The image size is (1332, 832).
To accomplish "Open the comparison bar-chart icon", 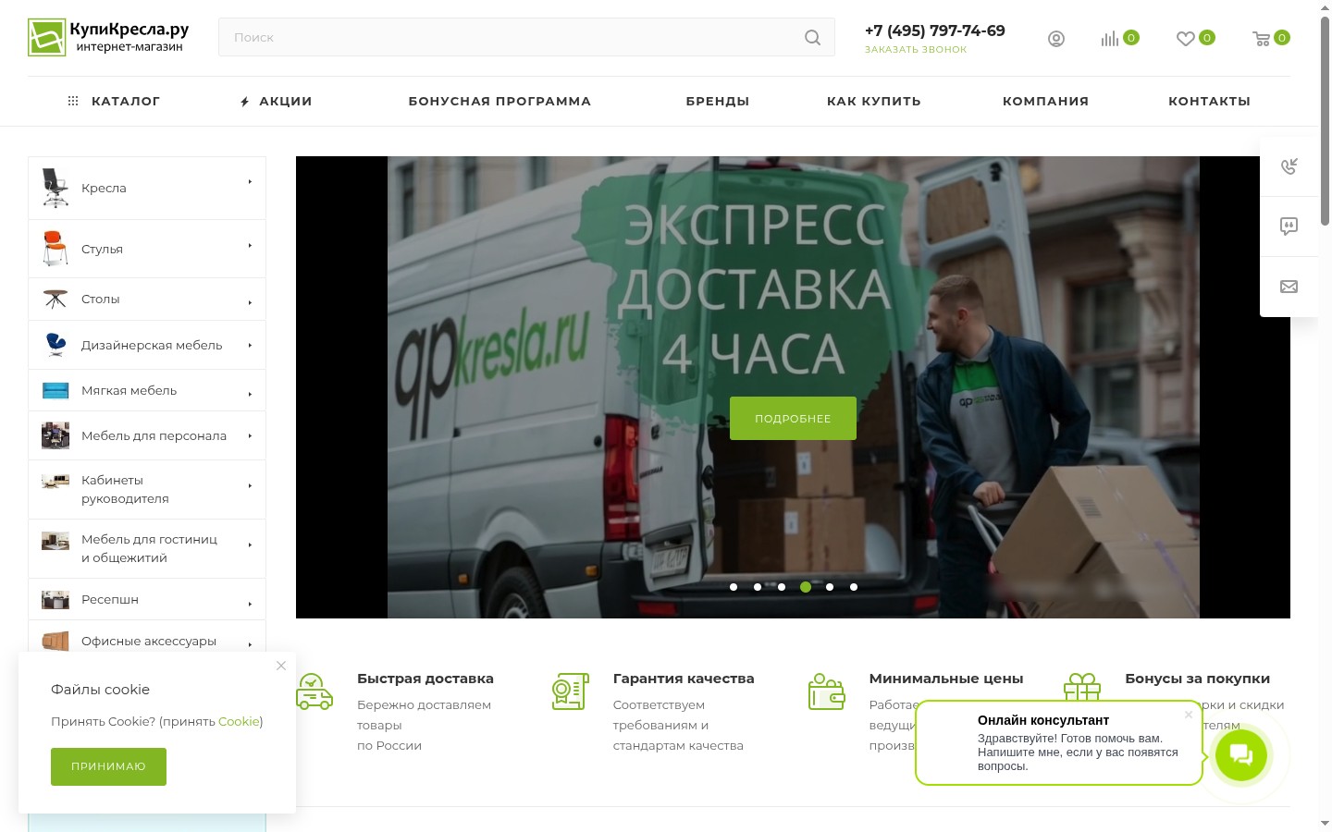I will (1110, 39).
